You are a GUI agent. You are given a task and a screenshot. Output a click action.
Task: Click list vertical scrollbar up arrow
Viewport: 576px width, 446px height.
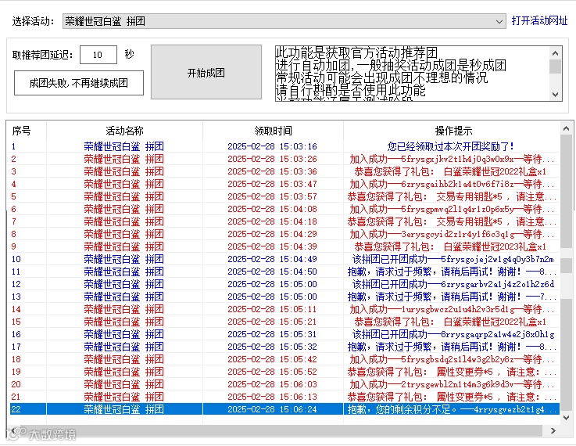click(566, 128)
